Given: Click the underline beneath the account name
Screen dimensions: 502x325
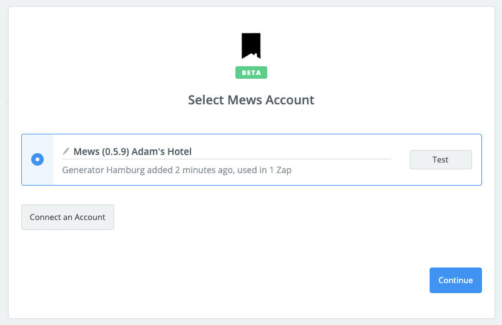Looking at the screenshot, I should (x=227, y=159).
